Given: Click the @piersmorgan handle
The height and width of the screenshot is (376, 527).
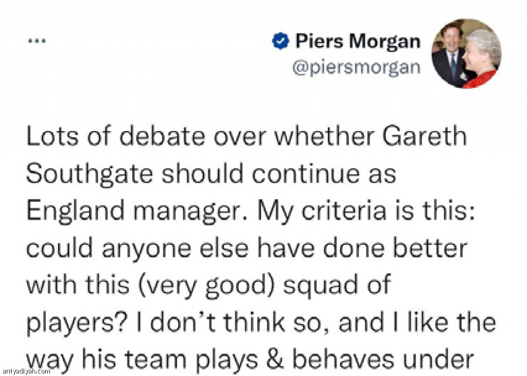Looking at the screenshot, I should coord(356,67).
